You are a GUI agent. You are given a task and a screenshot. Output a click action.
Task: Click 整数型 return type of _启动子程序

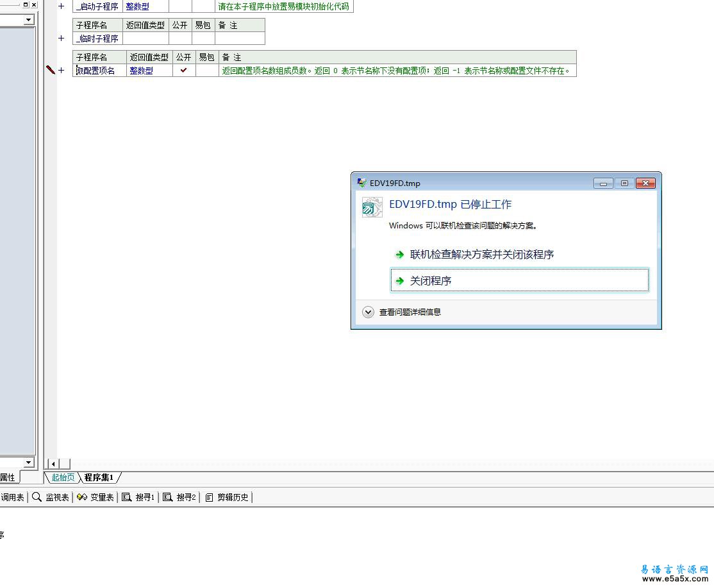138,7
